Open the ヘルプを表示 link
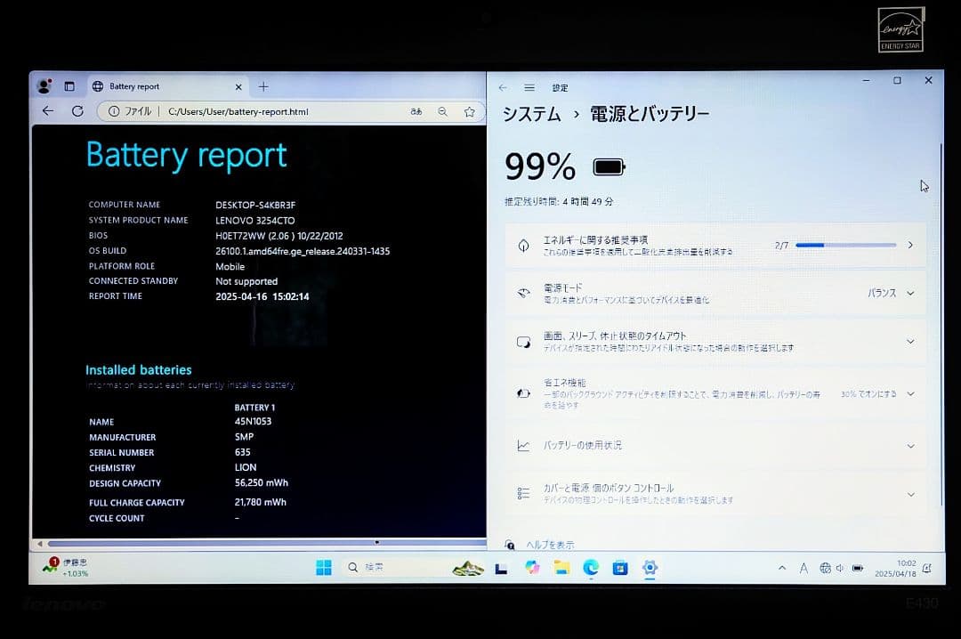961x639 pixels. [x=551, y=545]
